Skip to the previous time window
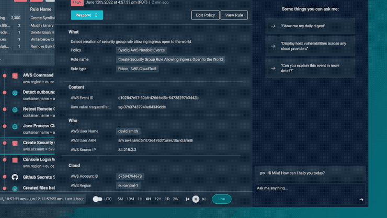Screen dimensions: 387x218 click(x=188, y=199)
